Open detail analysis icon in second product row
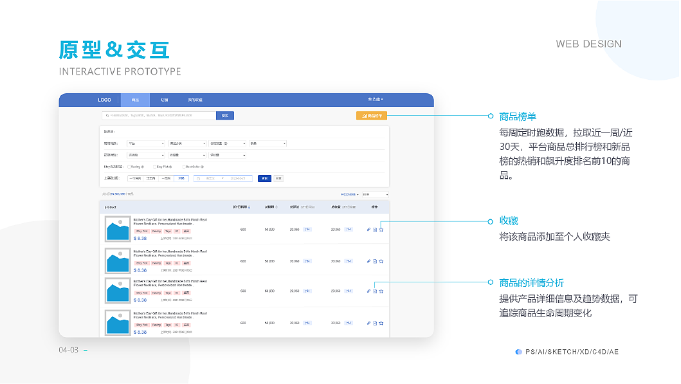 point(375,261)
